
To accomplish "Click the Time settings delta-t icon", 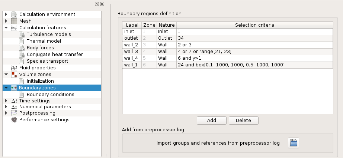I will [14, 101].
